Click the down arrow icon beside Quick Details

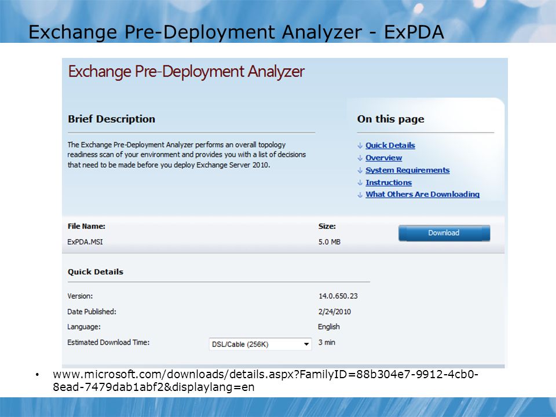pos(360,146)
